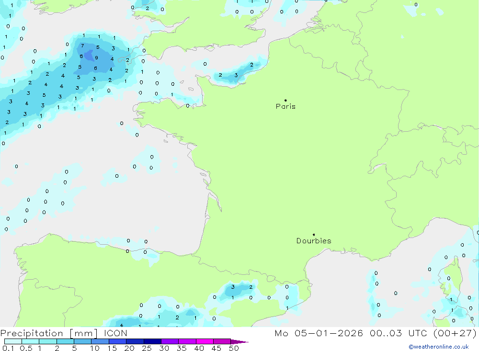Image resolution: width=479 pixels, height=351 pixels.
Task: Click the '10' legend scale label
Action: (x=95, y=348)
